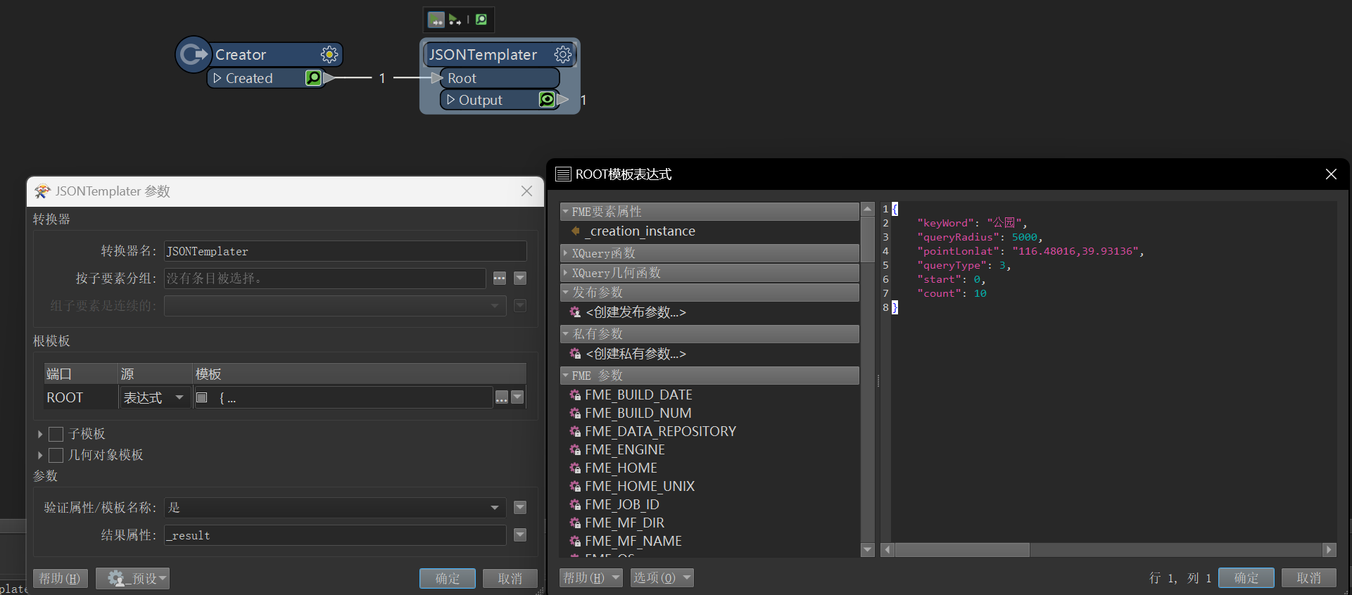This screenshot has height=595, width=1352.
Task: Click create private parameter entry
Action: [635, 353]
